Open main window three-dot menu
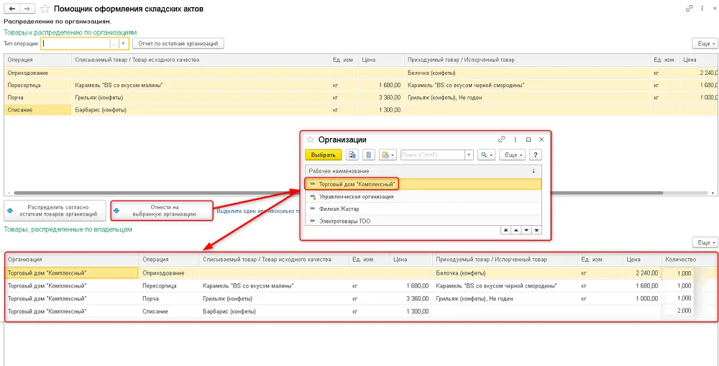The width and height of the screenshot is (719, 366). pos(702,8)
